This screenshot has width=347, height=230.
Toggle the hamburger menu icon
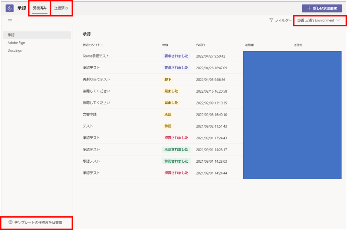coord(10,20)
